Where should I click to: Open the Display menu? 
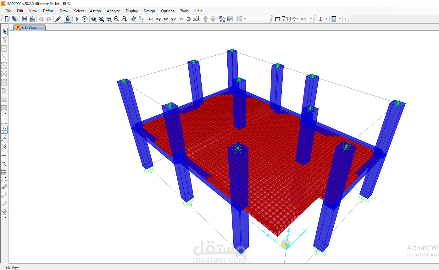click(132, 11)
